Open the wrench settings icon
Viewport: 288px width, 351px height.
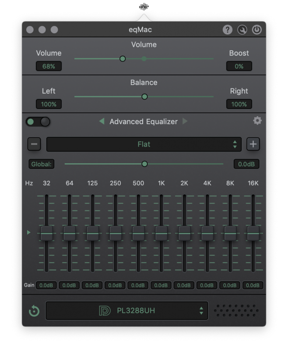(x=242, y=29)
